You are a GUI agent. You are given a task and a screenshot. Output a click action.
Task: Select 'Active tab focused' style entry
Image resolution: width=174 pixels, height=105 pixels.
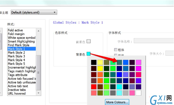tap(22, 79)
